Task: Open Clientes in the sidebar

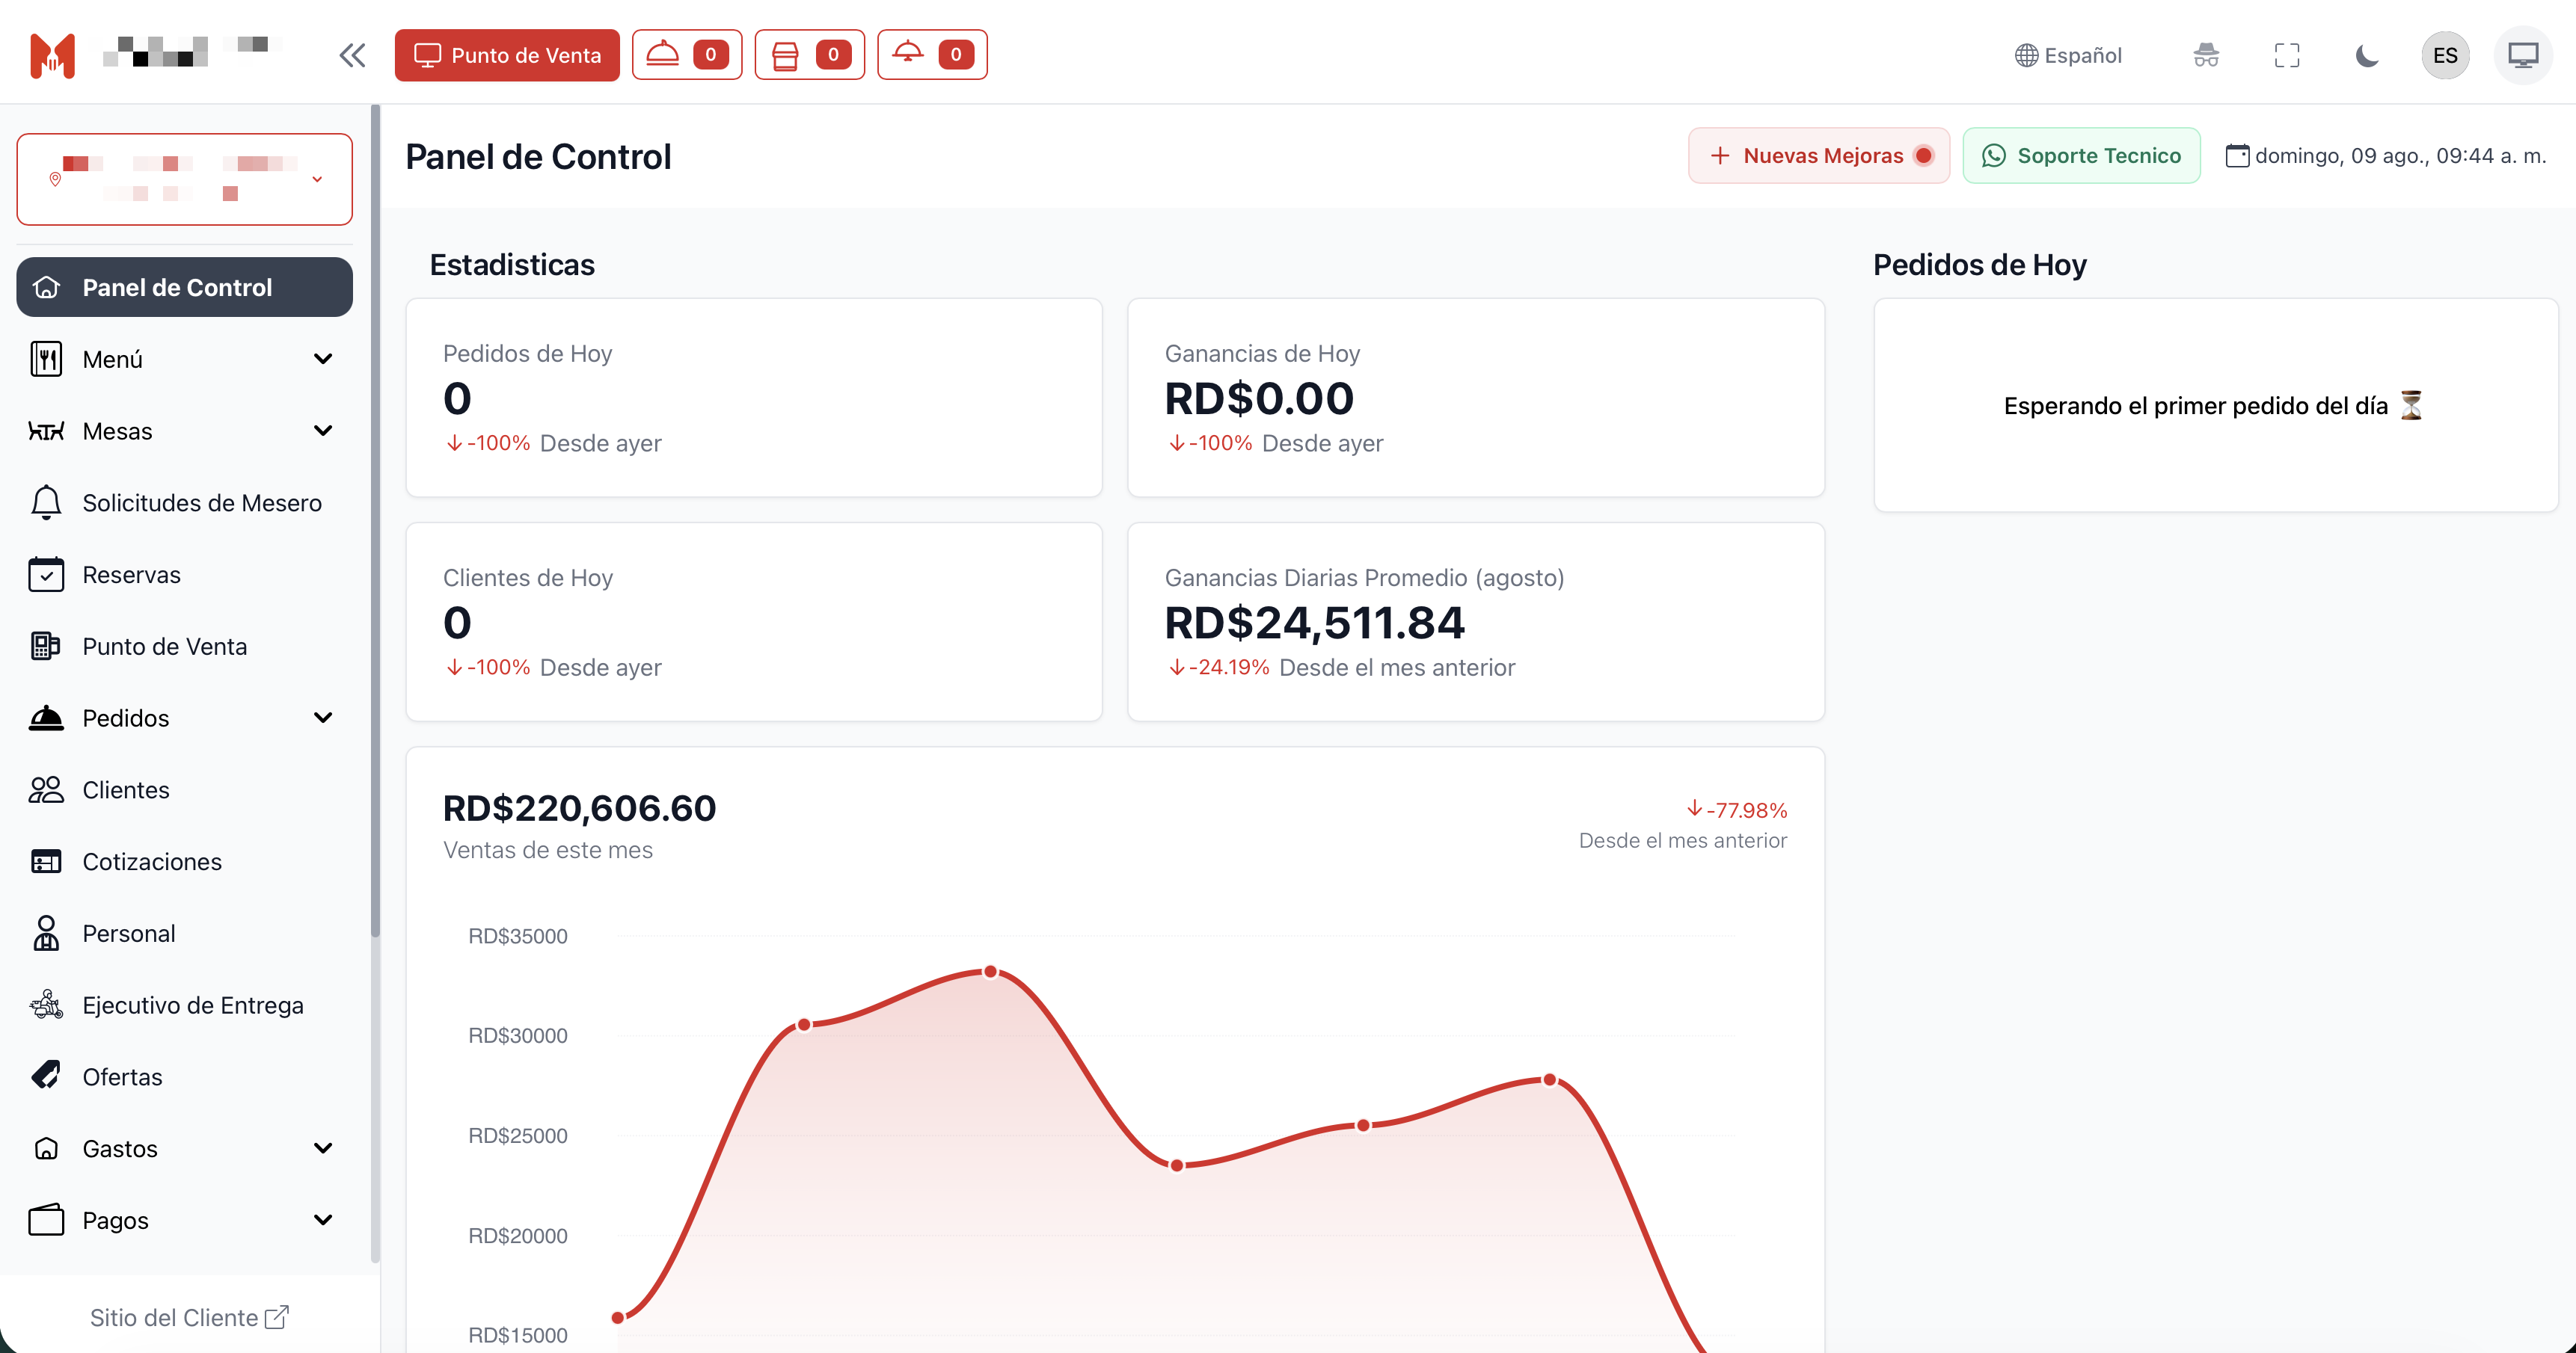Action: [x=185, y=790]
